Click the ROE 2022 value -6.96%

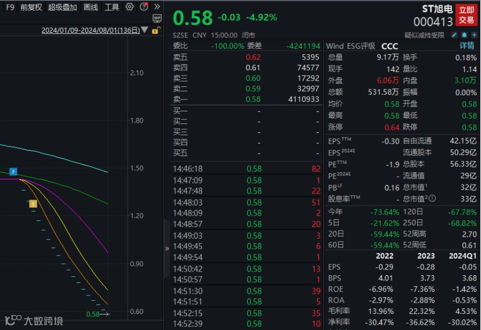(381, 289)
